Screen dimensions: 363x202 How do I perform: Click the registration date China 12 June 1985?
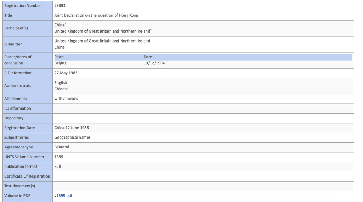72,128
